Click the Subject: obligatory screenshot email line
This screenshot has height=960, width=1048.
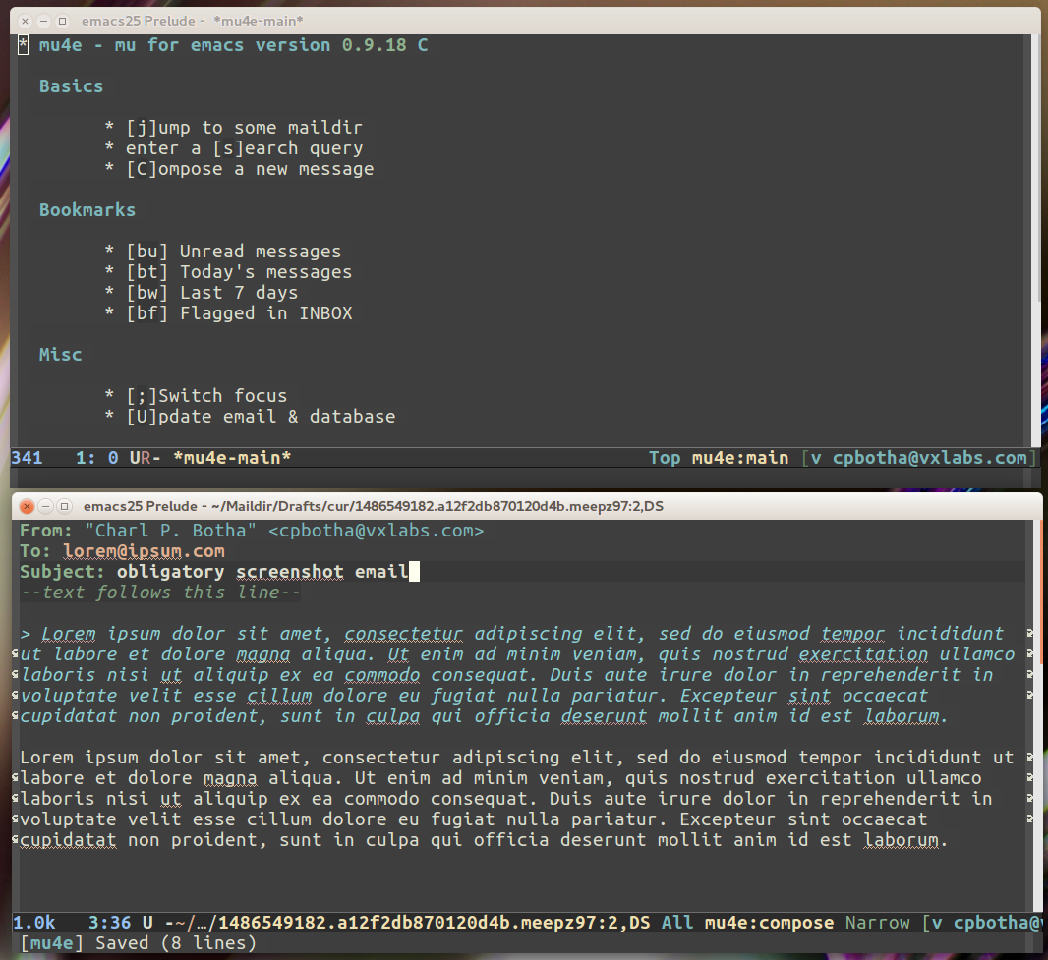click(214, 572)
